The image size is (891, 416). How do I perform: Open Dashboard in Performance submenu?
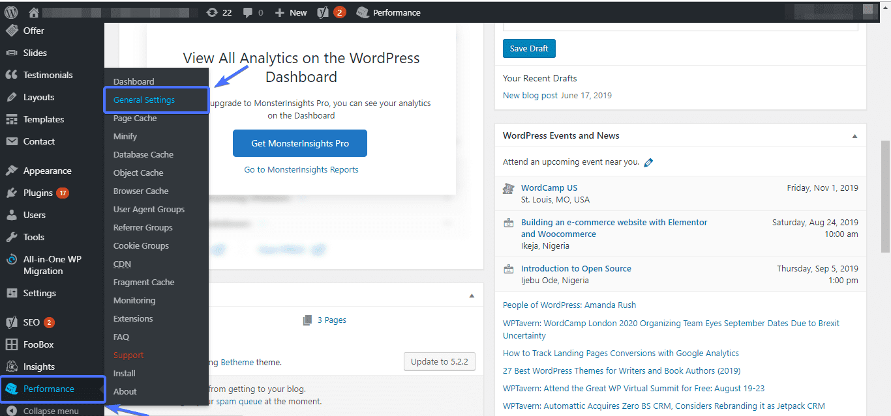(134, 81)
